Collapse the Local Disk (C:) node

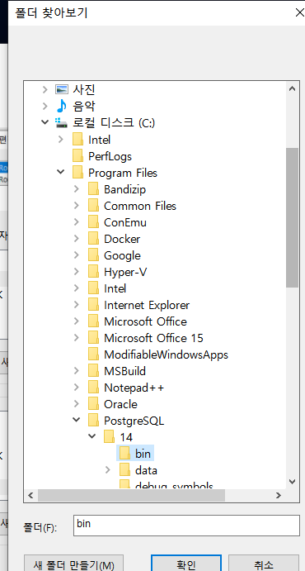45,122
